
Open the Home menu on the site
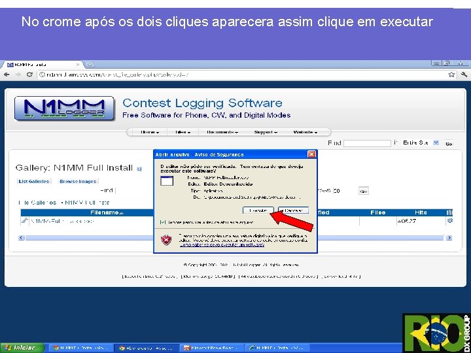coord(150,132)
